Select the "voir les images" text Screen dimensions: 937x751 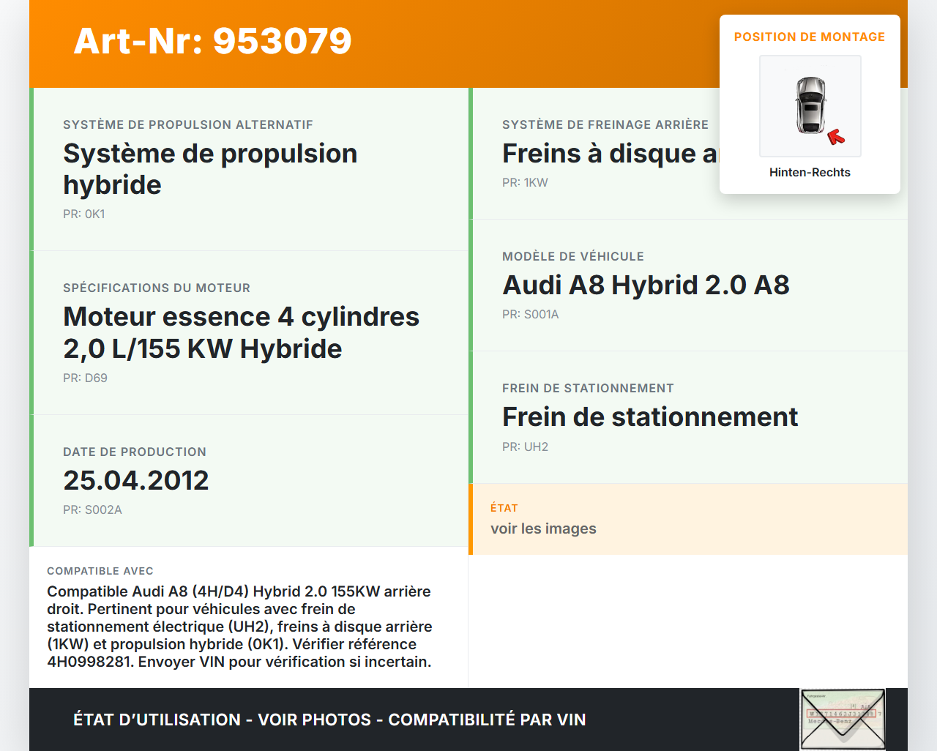(x=543, y=528)
